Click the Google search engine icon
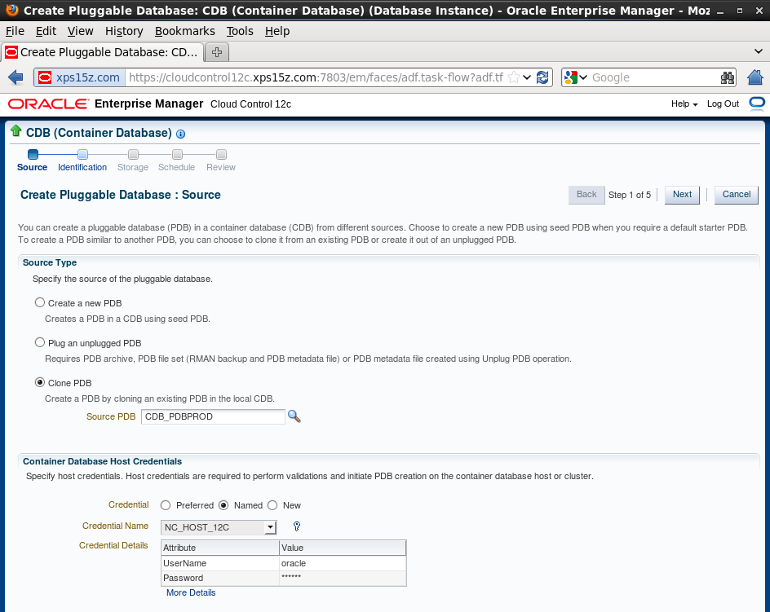 (x=571, y=77)
